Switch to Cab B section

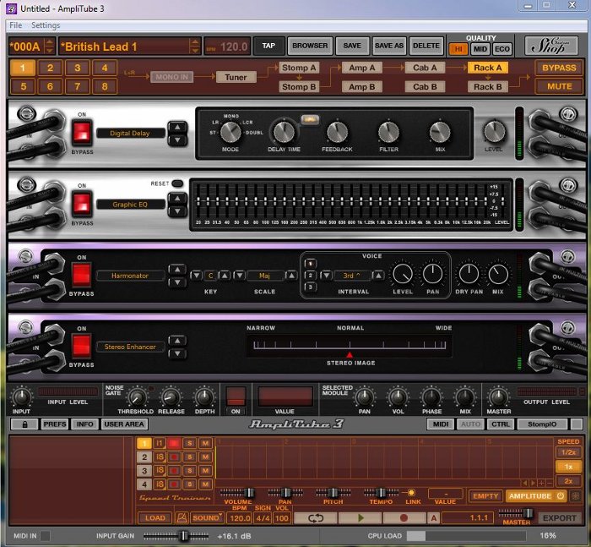pyautogui.click(x=425, y=86)
